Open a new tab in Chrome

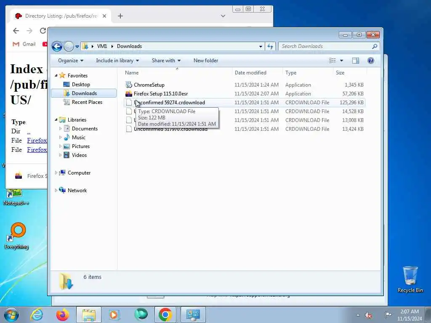(120, 16)
